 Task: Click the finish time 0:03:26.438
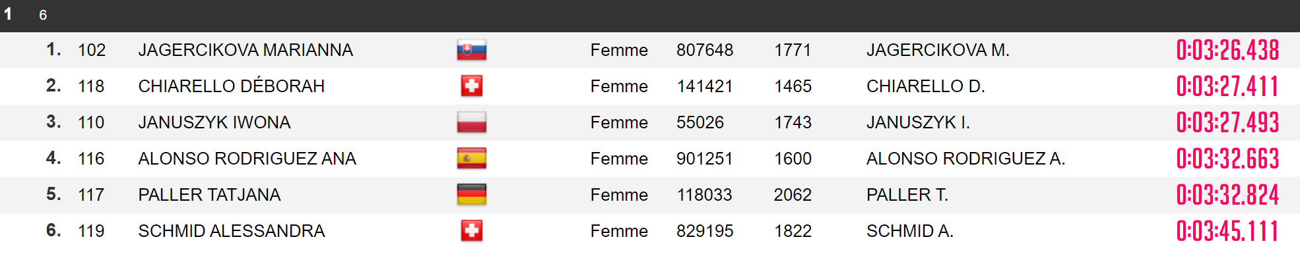[1227, 50]
